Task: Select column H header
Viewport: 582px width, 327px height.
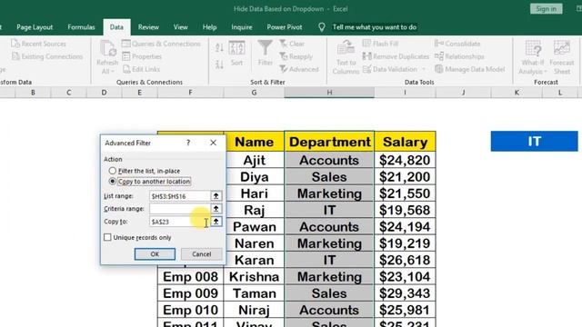Action: click(x=329, y=93)
